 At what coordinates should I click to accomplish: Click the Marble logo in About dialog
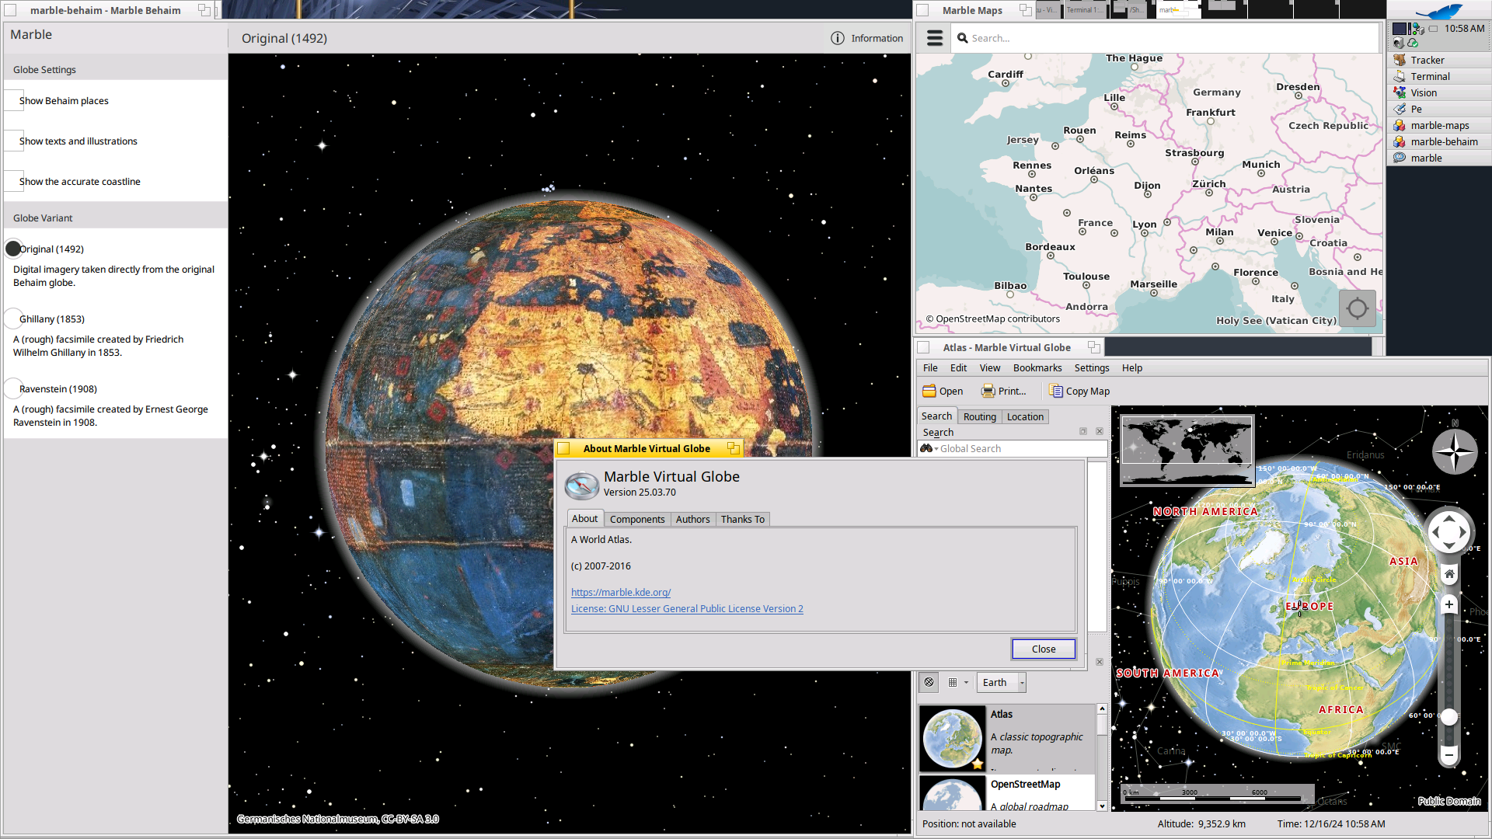582,485
